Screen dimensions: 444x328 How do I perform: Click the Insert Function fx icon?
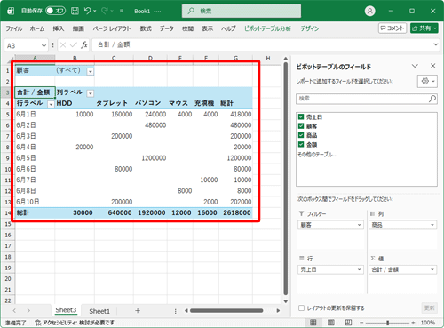point(84,45)
